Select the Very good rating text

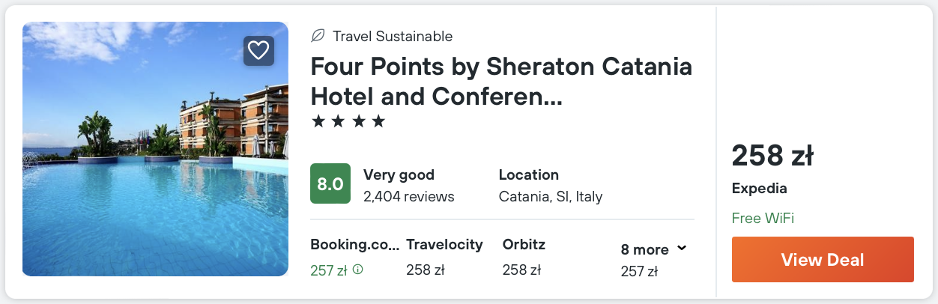399,175
